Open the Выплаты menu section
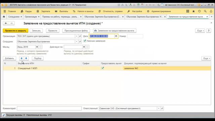215x121 pixels. point(63,11)
